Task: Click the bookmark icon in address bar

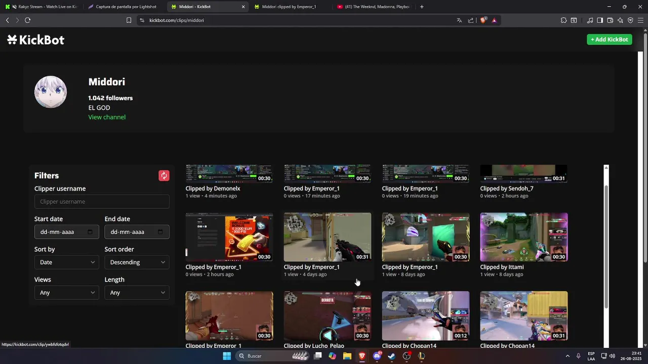Action: coord(129,20)
